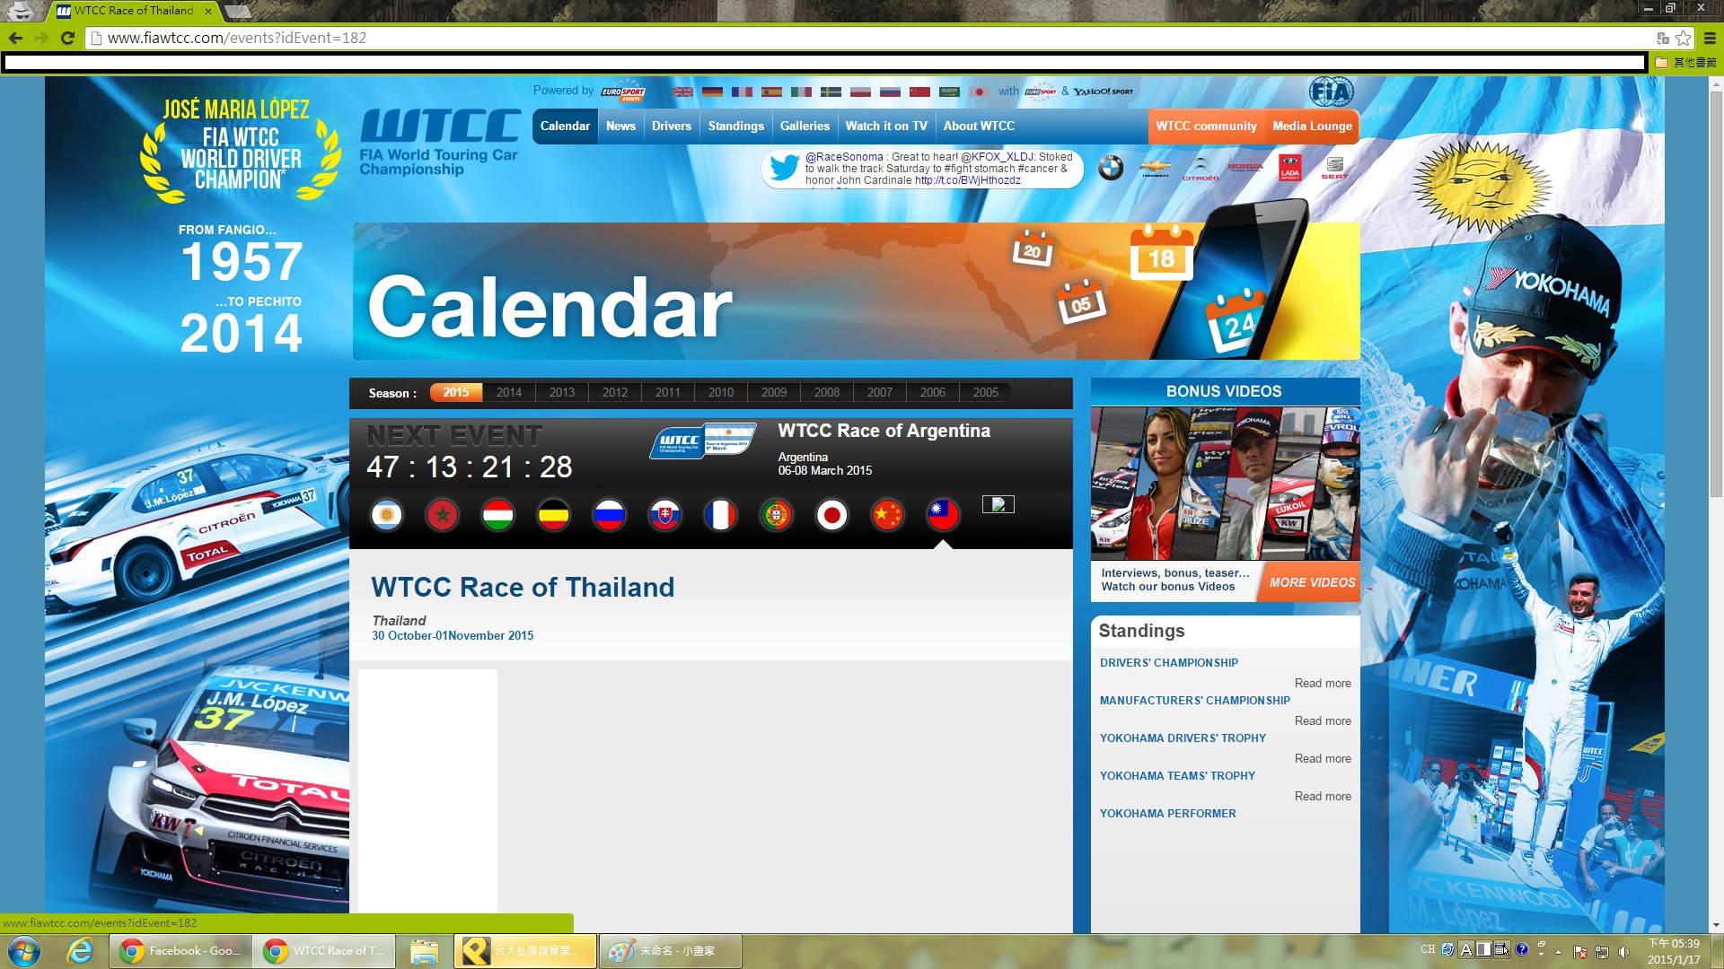This screenshot has width=1724, height=969.
Task: Select the Italian flag language icon
Action: point(801,92)
